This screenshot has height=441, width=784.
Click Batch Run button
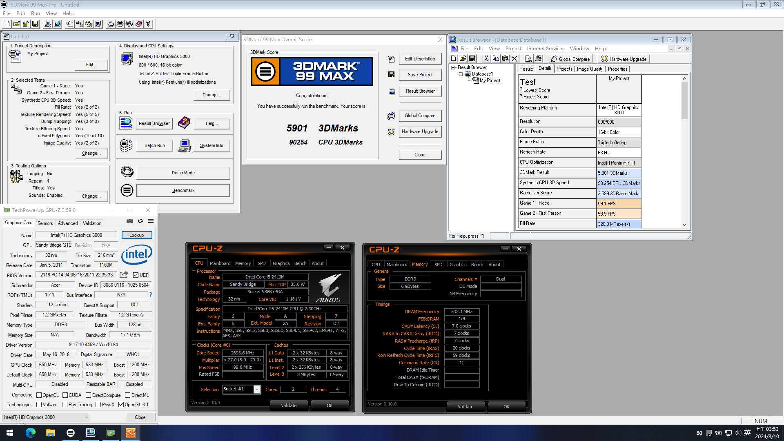155,145
